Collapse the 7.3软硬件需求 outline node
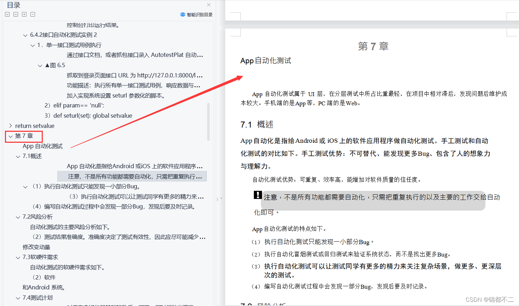Screen dimensions: 519x306 [18, 258]
